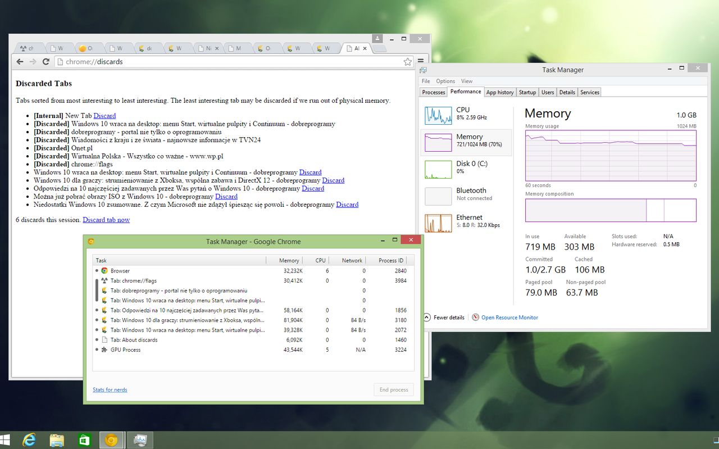Select the CPU performance graph thumbnail
The width and height of the screenshot is (719, 449).
point(438,115)
